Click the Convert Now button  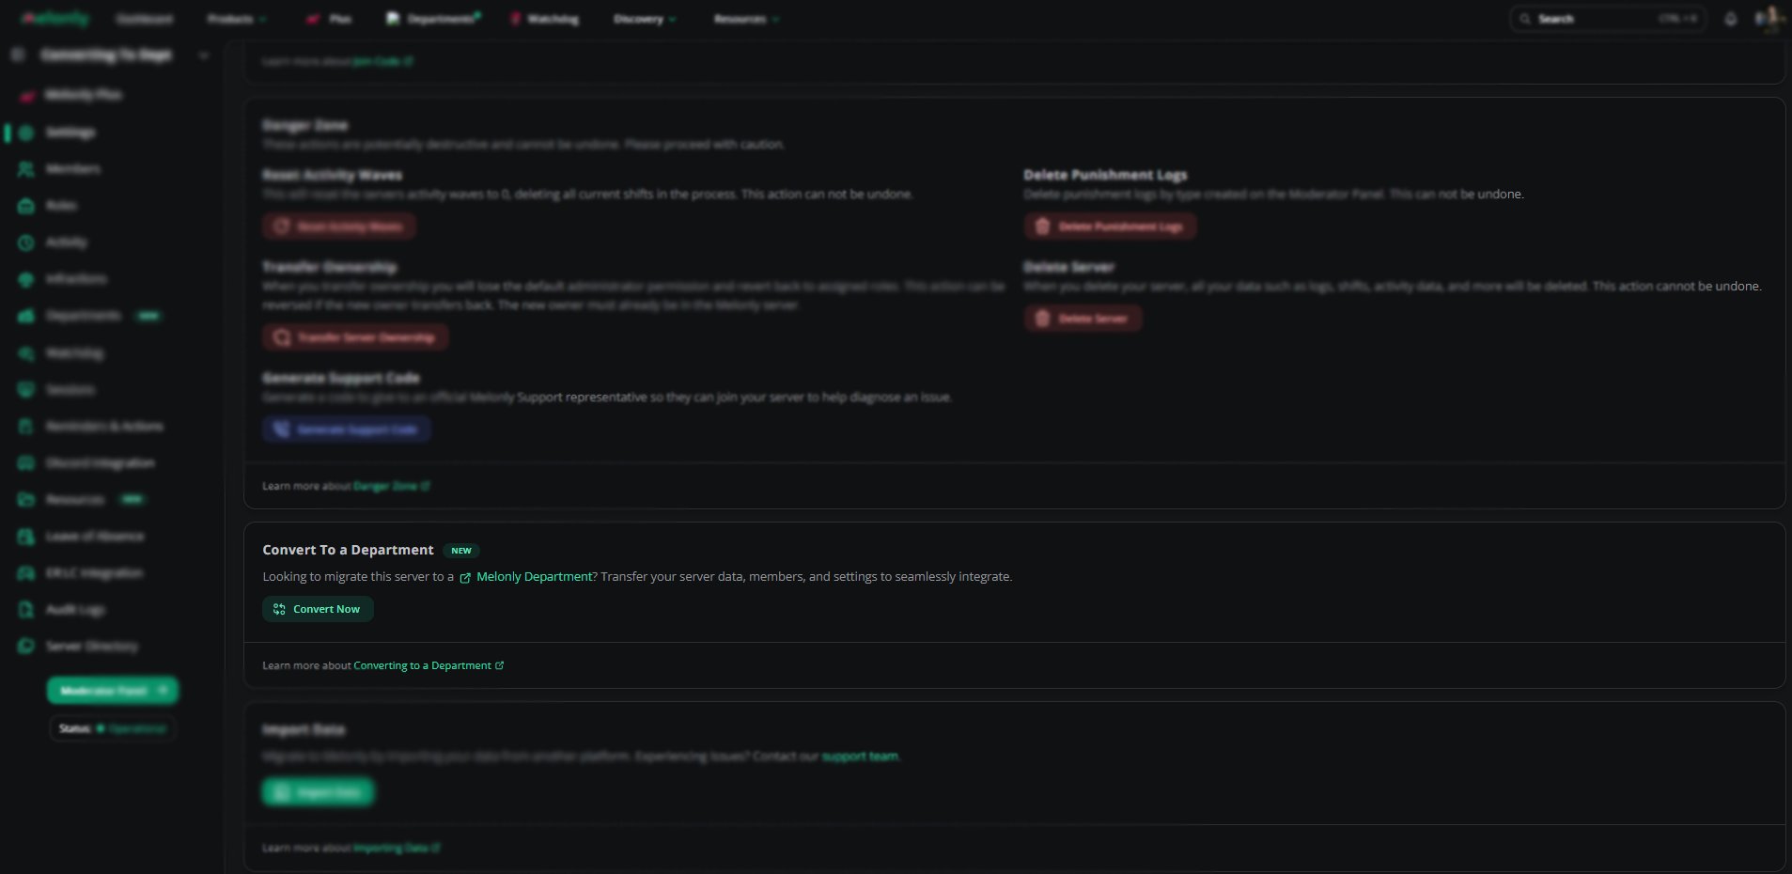click(x=318, y=609)
